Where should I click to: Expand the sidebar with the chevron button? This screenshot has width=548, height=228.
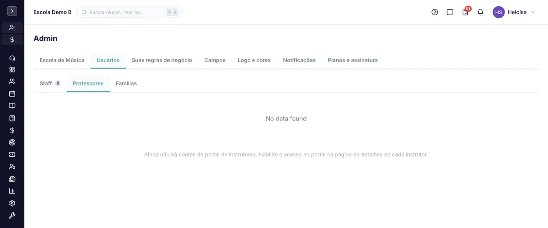tap(12, 11)
